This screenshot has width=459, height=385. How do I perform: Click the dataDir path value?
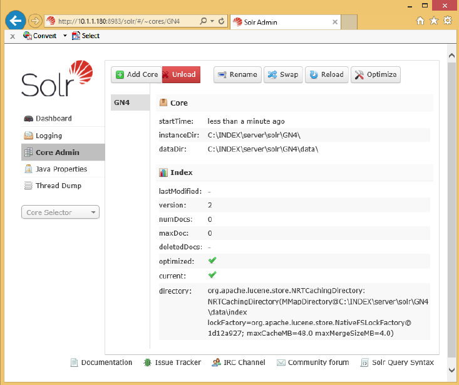[263, 149]
